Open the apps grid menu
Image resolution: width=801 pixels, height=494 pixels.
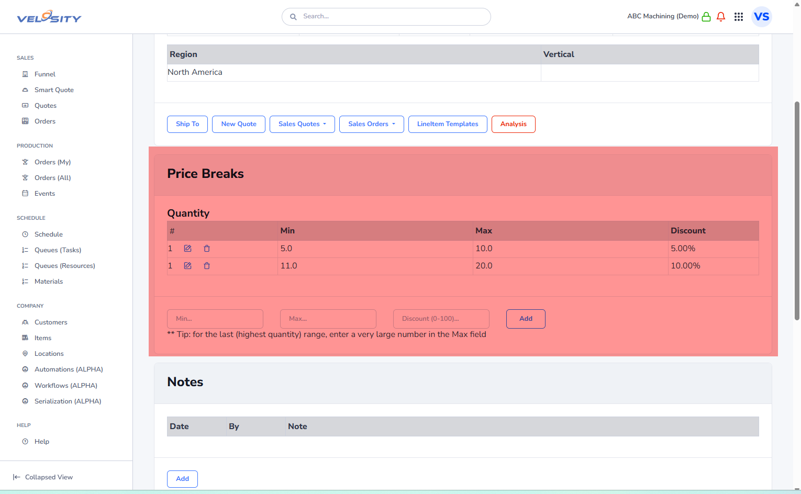coord(739,17)
